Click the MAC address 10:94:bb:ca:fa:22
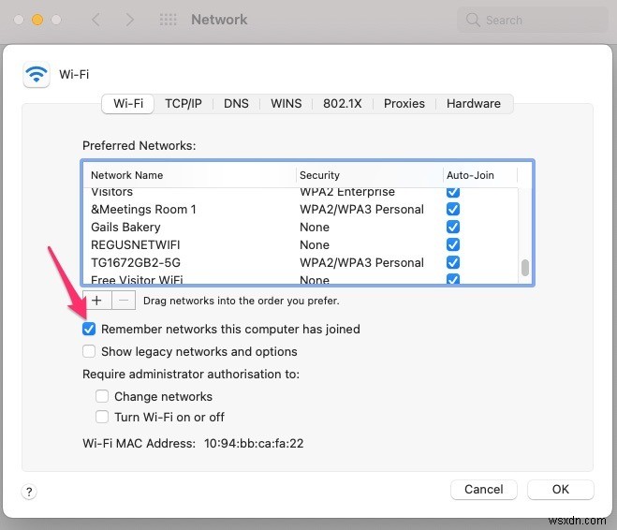This screenshot has width=617, height=530. pyautogui.click(x=254, y=444)
